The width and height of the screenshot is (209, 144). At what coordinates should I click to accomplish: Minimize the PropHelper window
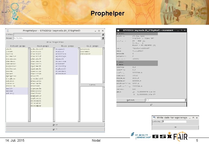(95, 31)
